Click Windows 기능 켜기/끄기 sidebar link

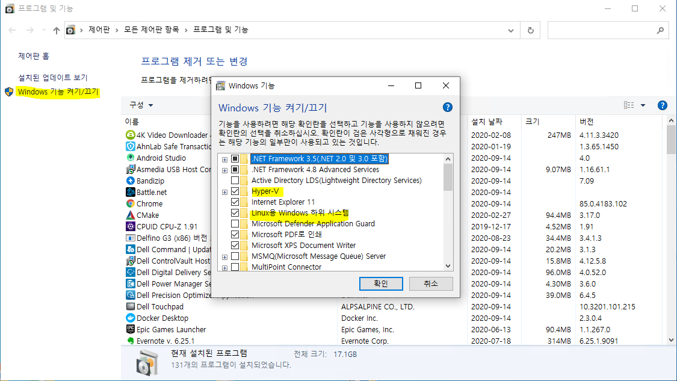click(x=58, y=91)
